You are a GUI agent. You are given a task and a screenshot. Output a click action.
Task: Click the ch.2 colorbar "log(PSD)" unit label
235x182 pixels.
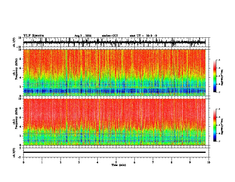click(x=222, y=126)
